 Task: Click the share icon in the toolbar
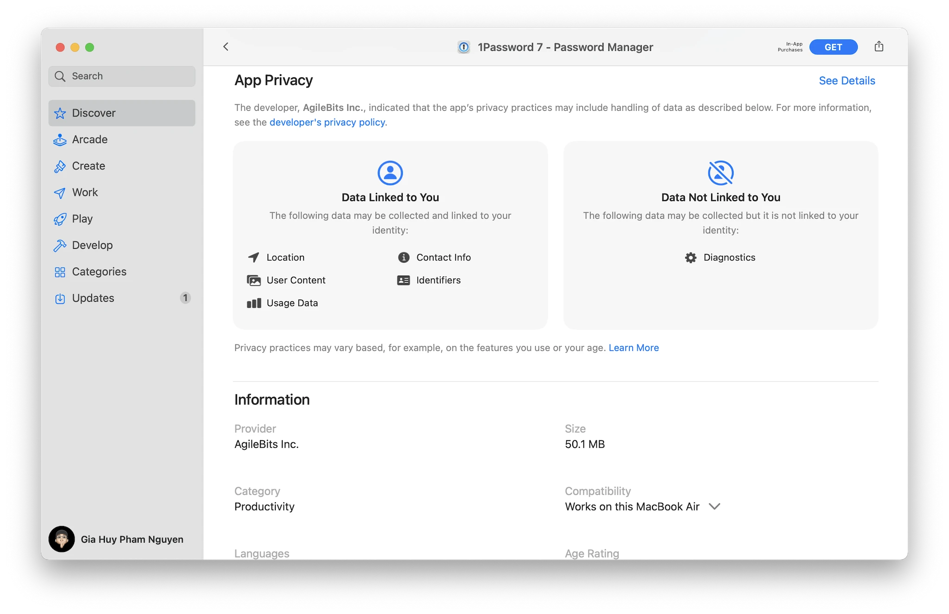tap(879, 46)
